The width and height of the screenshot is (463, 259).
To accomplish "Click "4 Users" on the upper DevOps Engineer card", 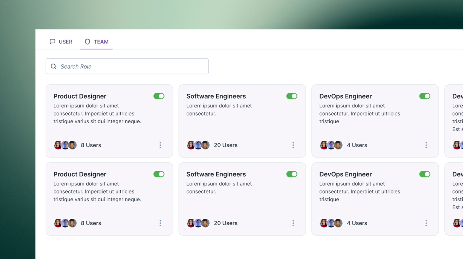I will pyautogui.click(x=357, y=145).
